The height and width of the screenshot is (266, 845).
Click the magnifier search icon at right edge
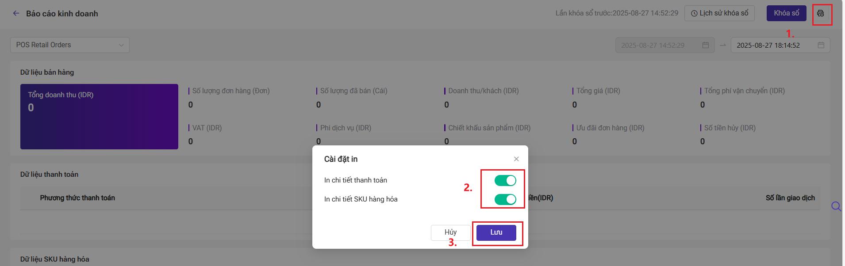click(x=836, y=206)
